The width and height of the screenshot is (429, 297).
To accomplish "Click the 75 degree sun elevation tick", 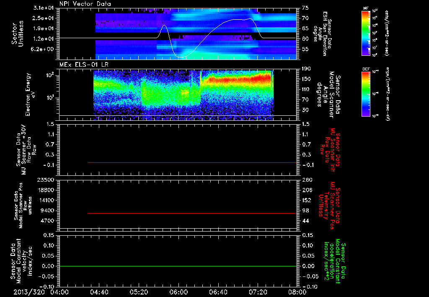I will [305, 8].
